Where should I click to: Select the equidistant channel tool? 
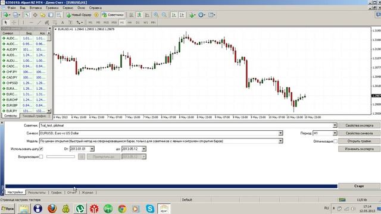47,23
